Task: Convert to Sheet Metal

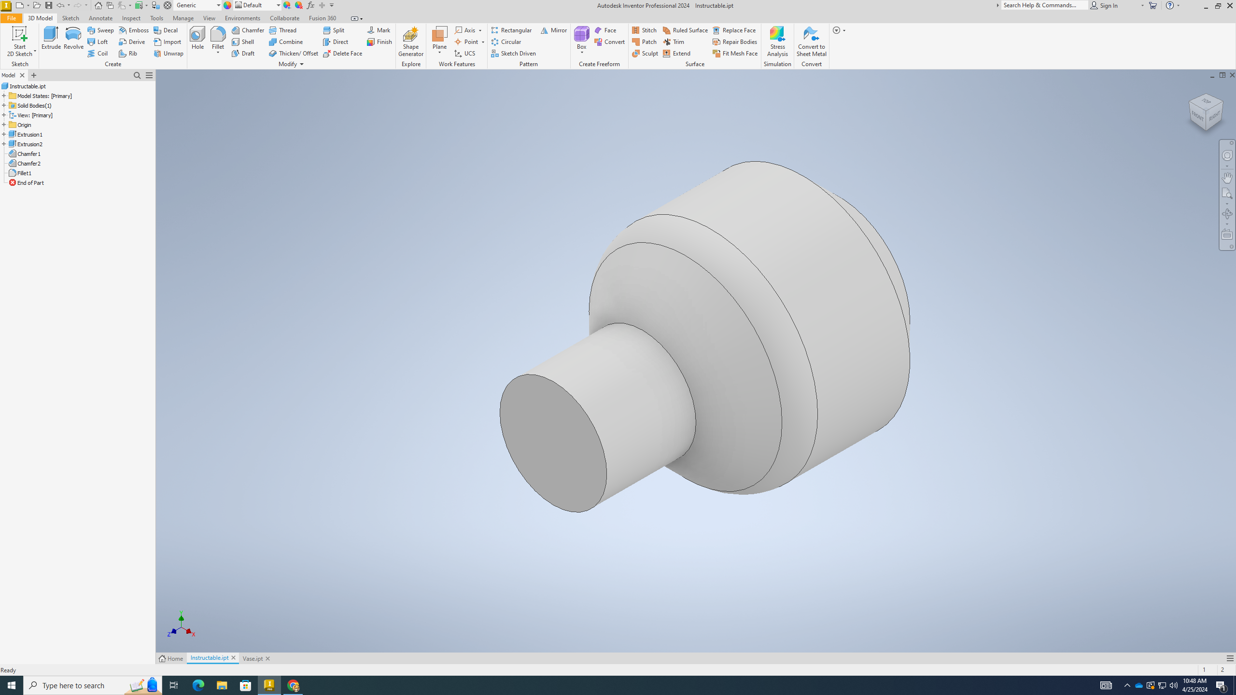Action: click(811, 42)
